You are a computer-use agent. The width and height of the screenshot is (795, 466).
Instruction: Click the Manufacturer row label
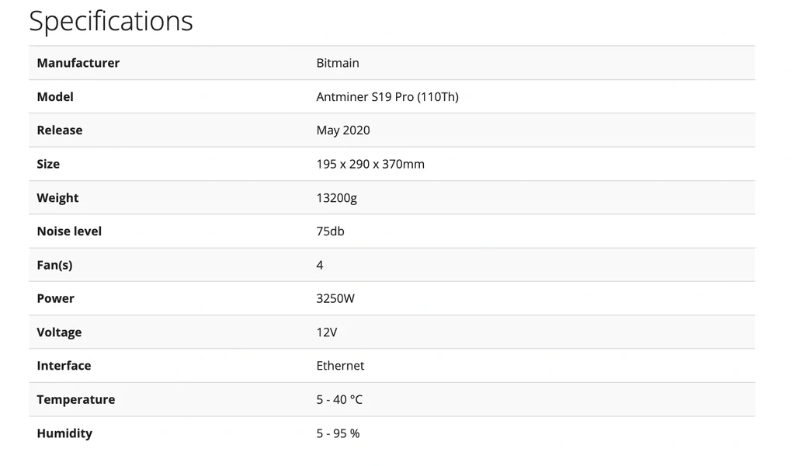tap(78, 63)
